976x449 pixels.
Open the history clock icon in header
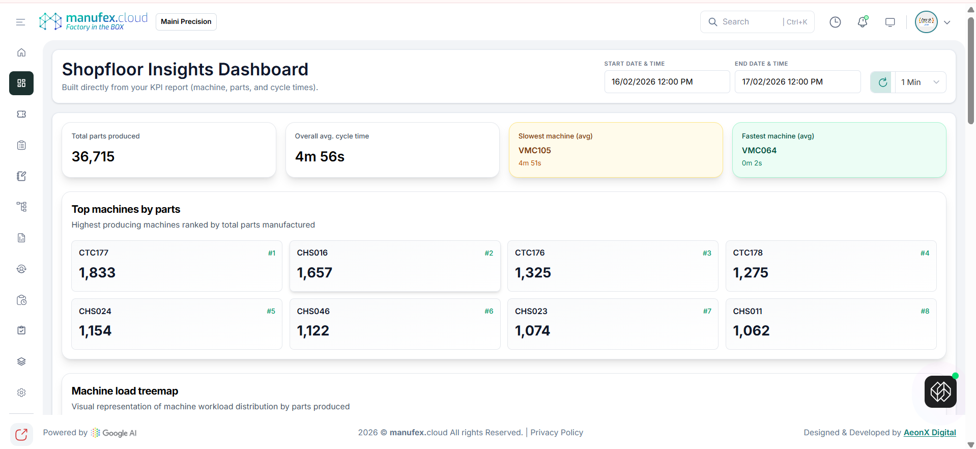point(835,22)
